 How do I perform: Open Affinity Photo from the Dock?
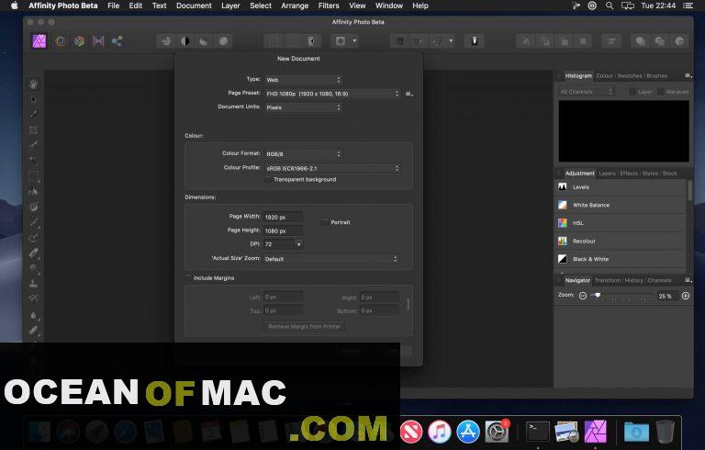pyautogui.click(x=595, y=431)
